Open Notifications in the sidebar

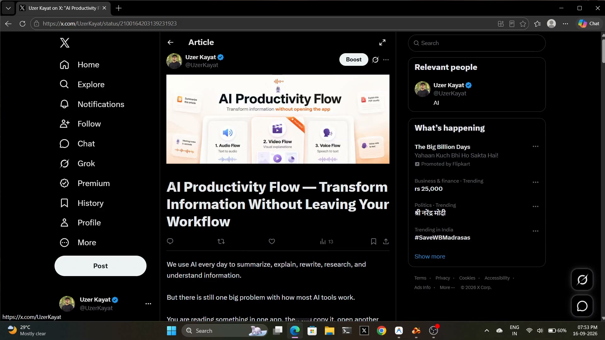pyautogui.click(x=92, y=104)
